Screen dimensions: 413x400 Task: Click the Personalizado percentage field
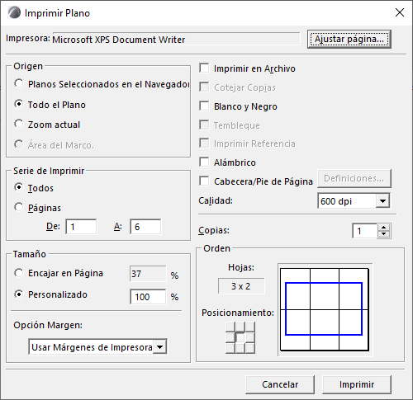coord(148,297)
